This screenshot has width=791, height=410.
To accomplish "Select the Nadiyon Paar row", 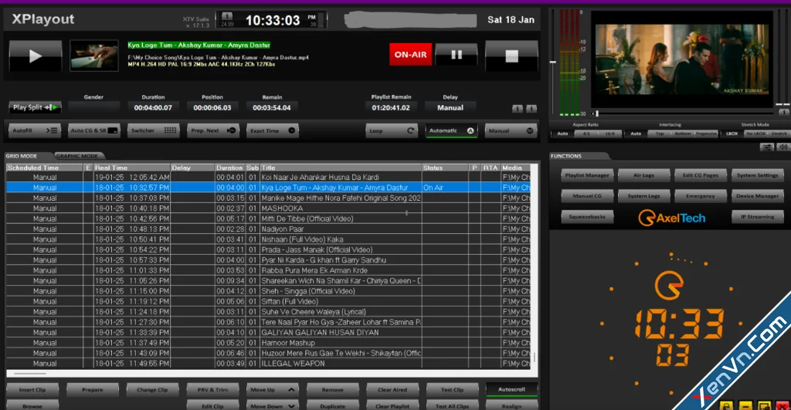I will pyautogui.click(x=268, y=229).
